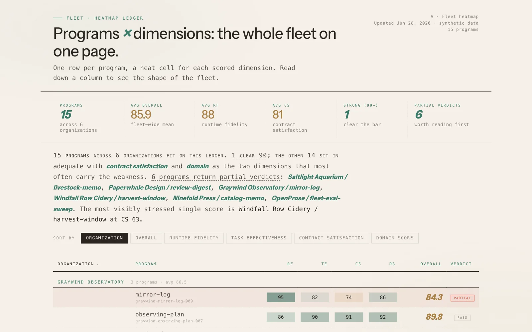Open Ninefold Press / catalog-memo link
Viewport: 532px width, 332px height.
pos(218,198)
